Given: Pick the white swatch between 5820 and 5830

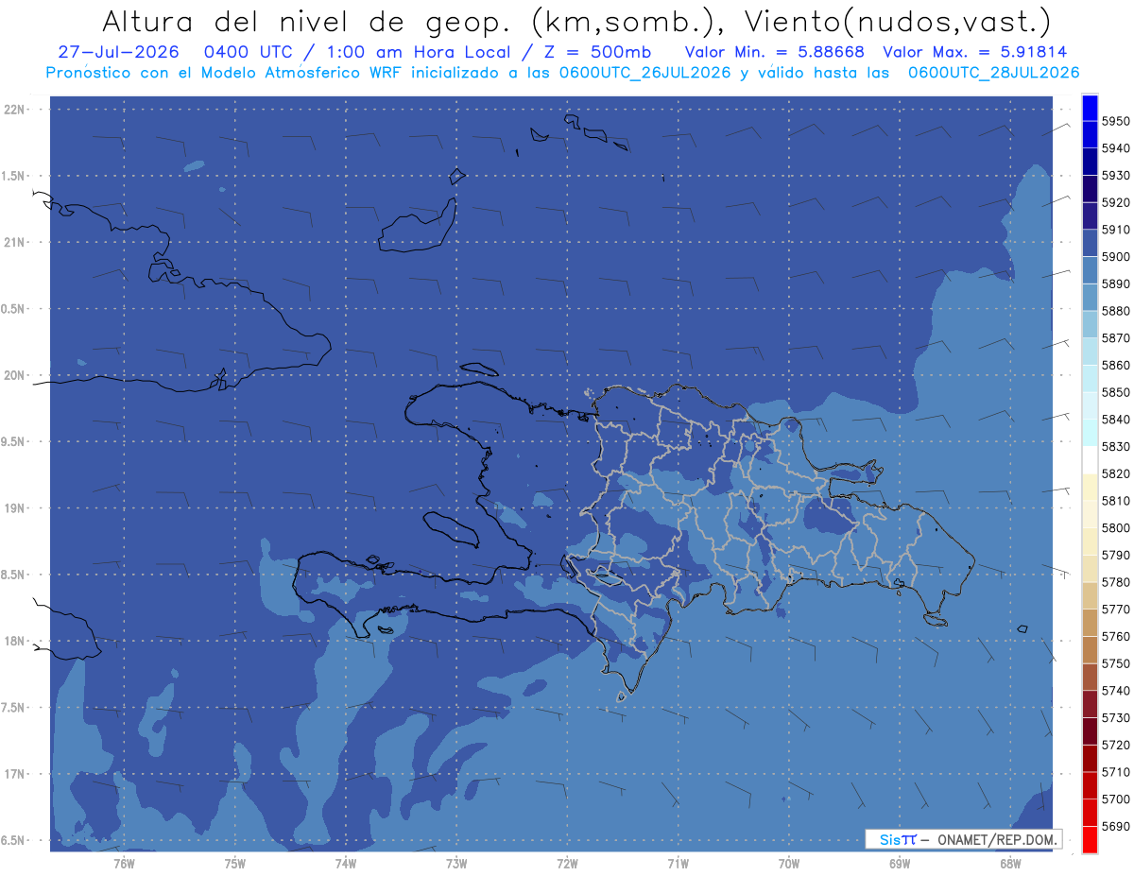Looking at the screenshot, I should [x=1090, y=460].
